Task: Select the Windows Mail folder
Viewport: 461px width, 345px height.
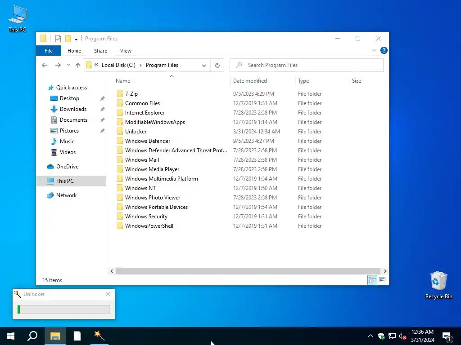Action: 142,160
